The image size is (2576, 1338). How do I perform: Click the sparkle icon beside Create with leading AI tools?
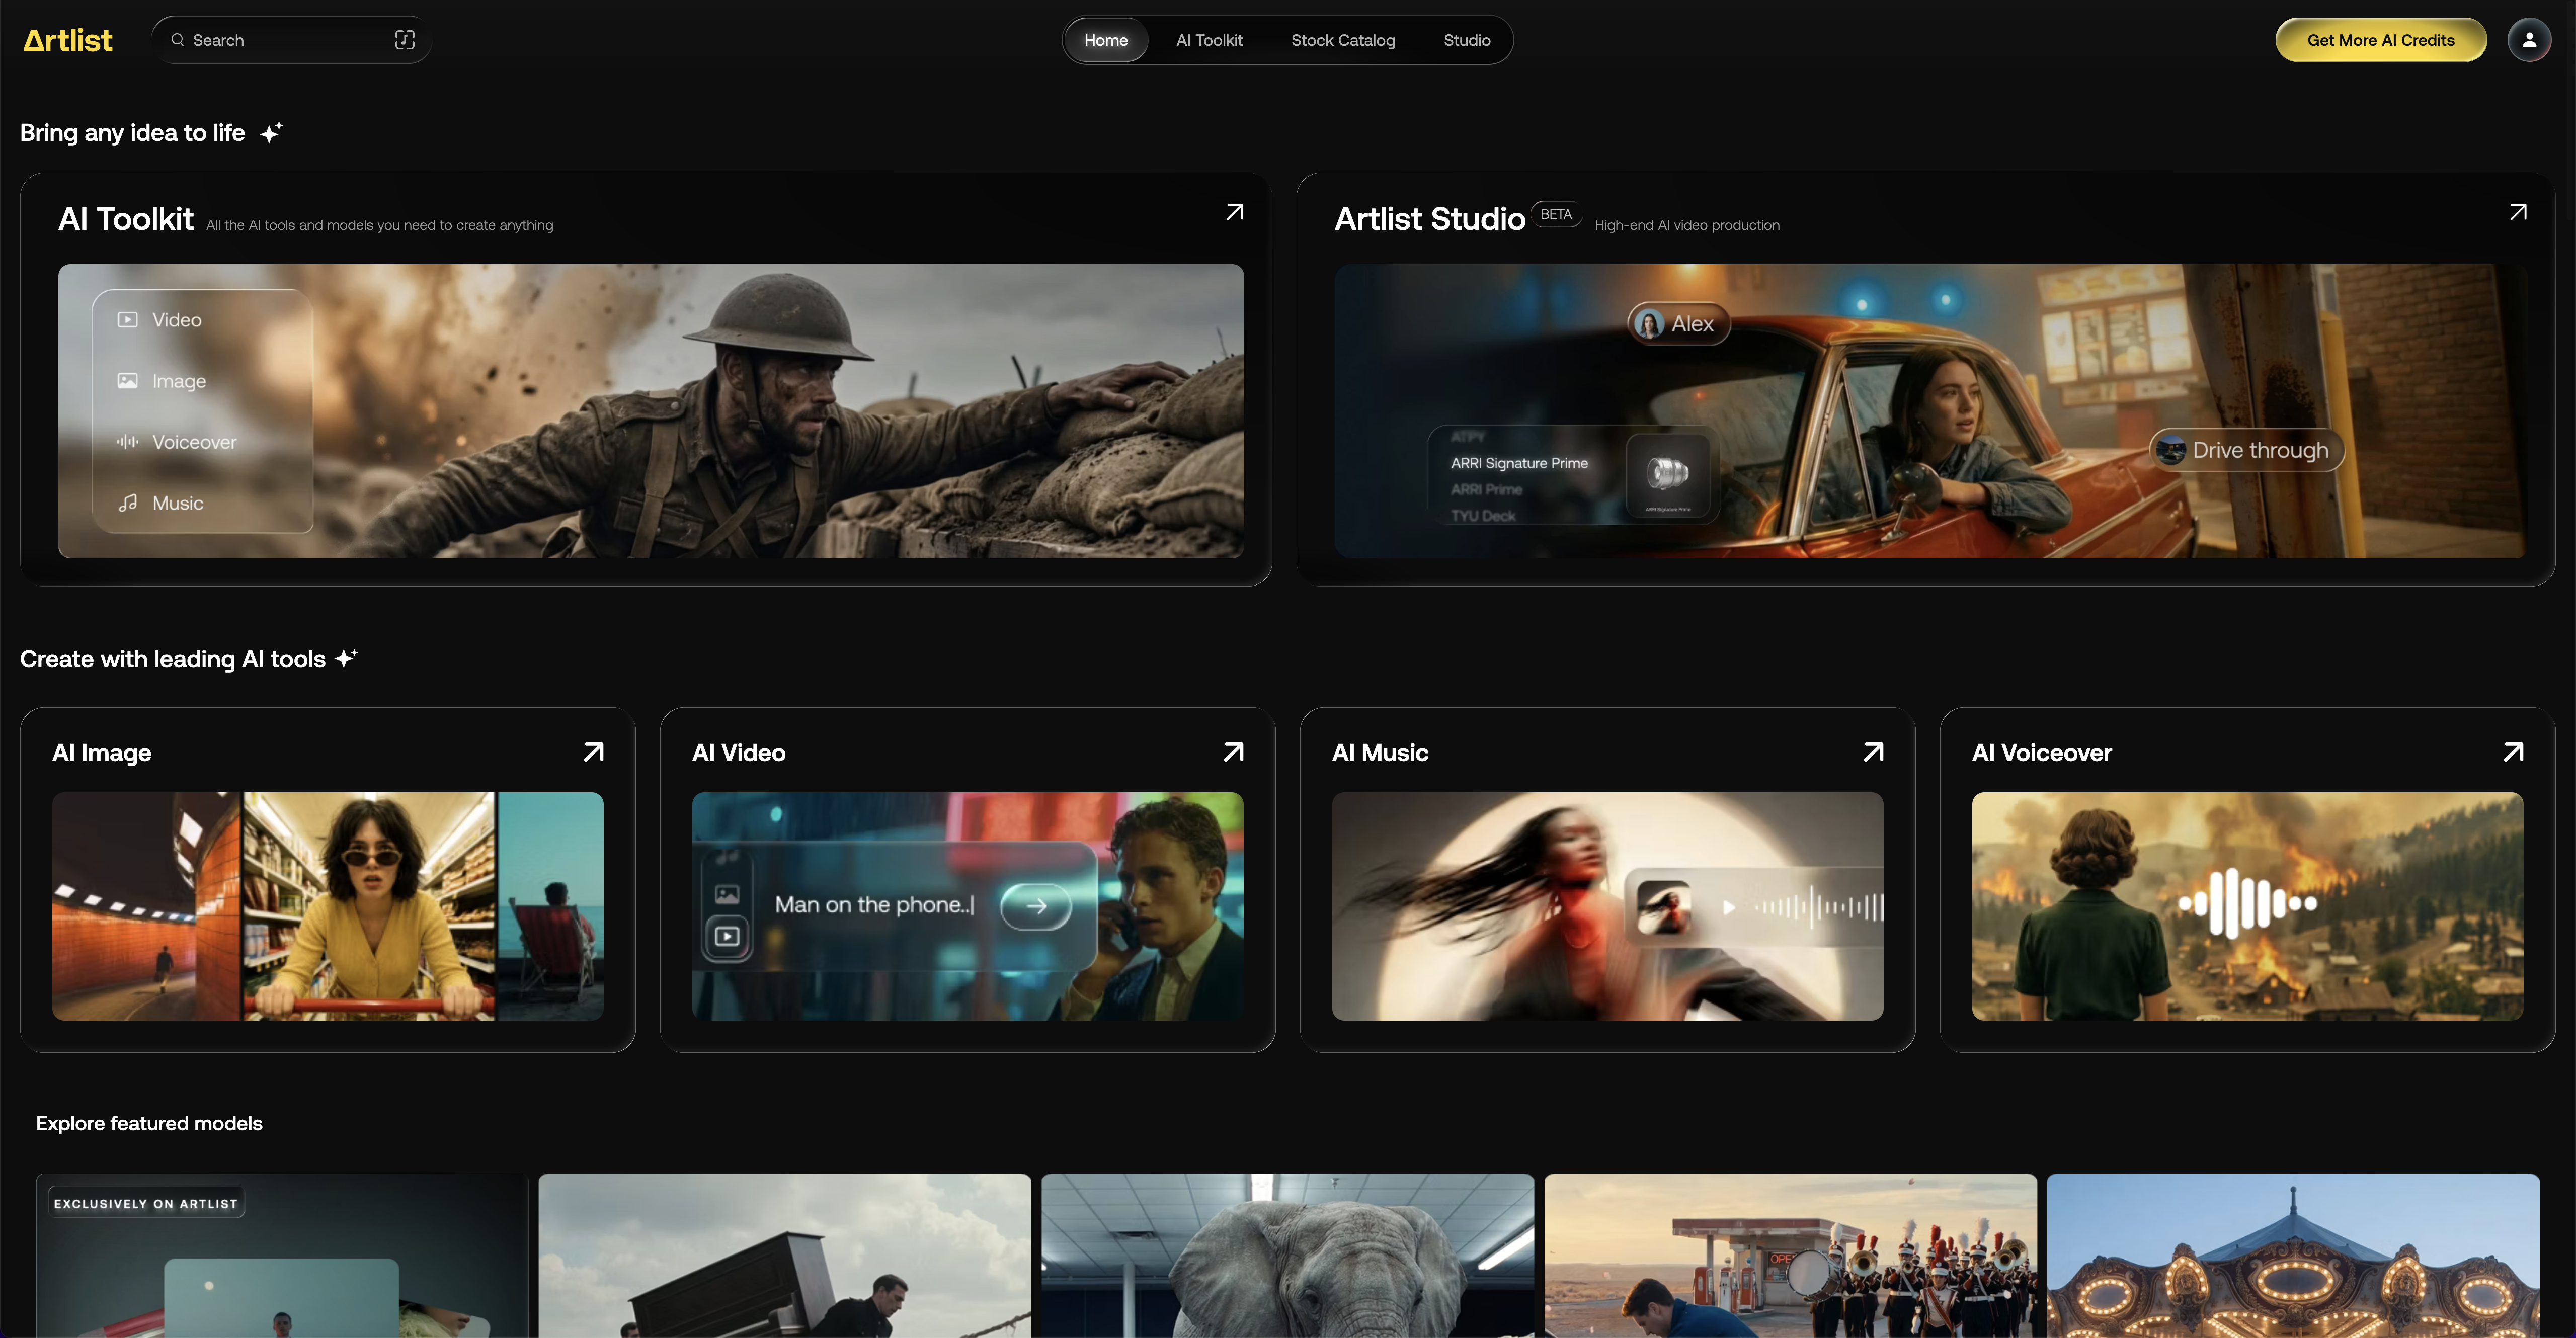[346, 659]
